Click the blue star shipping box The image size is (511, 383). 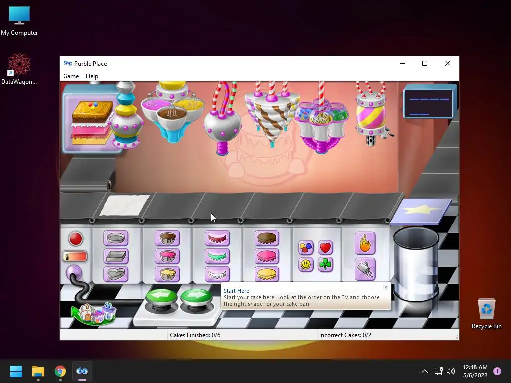[x=421, y=211]
